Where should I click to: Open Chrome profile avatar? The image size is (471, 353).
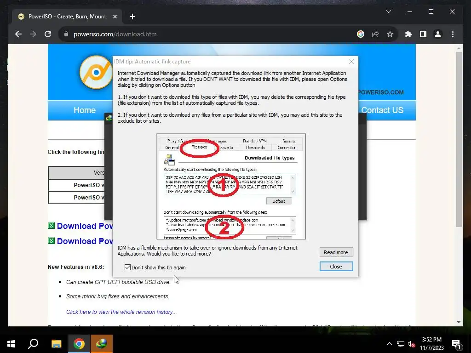438,34
